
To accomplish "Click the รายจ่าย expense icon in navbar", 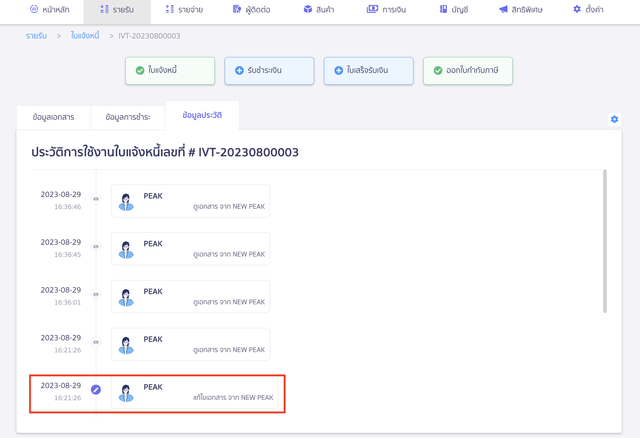I will (x=170, y=9).
